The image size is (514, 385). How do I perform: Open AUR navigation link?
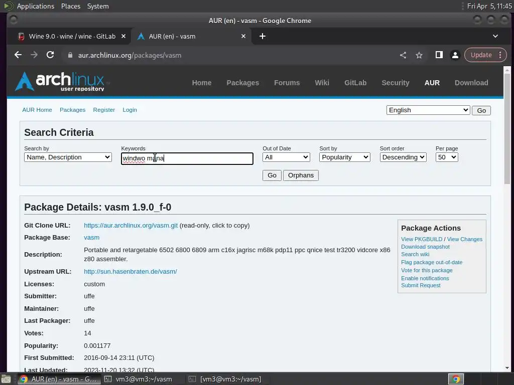click(x=432, y=83)
